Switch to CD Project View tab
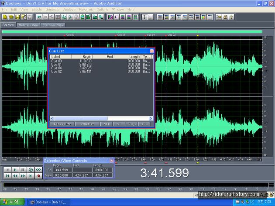Image resolution: width=275 pixels, height=206 pixels. pyautogui.click(x=53, y=25)
